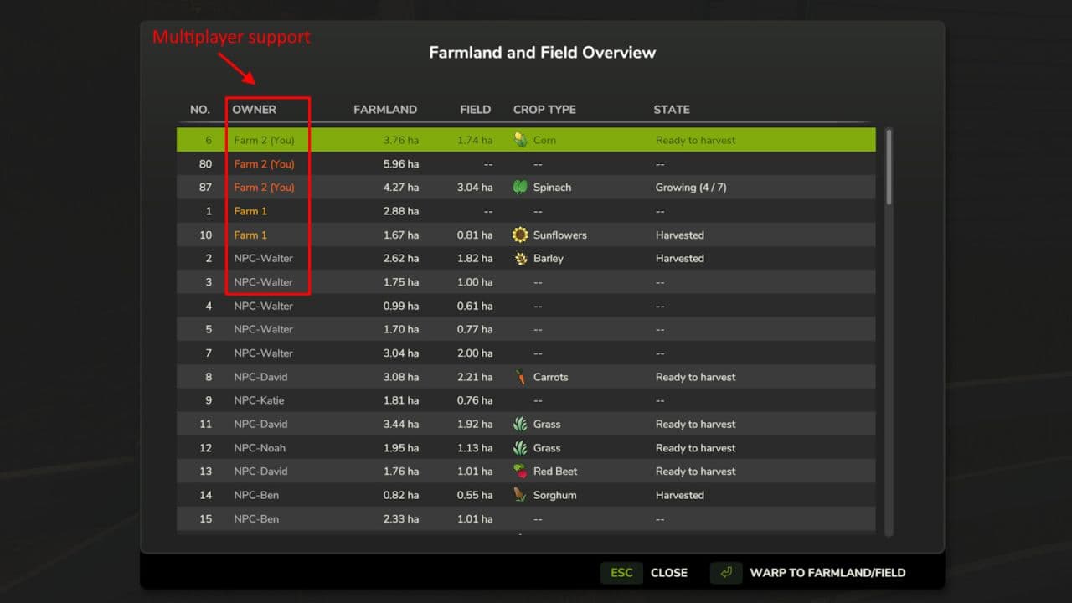Click grass icon for farmland 11

point(520,425)
